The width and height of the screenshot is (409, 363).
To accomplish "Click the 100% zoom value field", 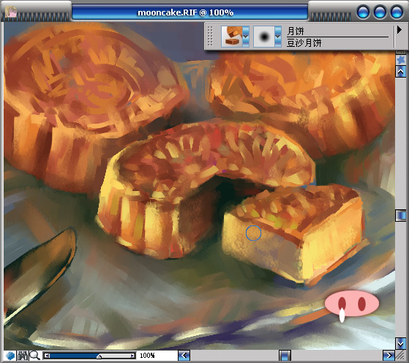I will coord(147,356).
